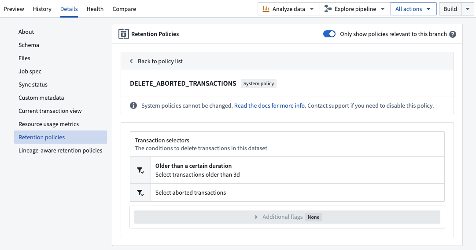The height and width of the screenshot is (250, 476).
Task: Open Files in the sidebar
Action: [x=60, y=58]
